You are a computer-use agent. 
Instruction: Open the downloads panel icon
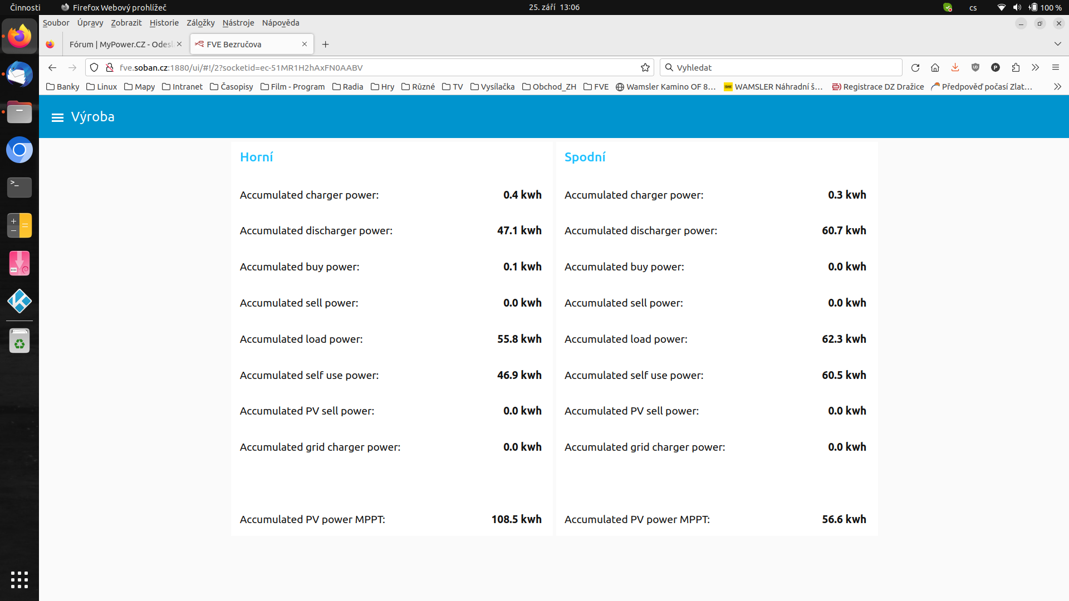955,68
